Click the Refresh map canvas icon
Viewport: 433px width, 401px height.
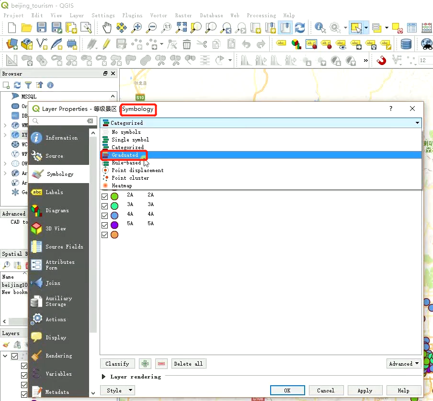[x=300, y=28]
